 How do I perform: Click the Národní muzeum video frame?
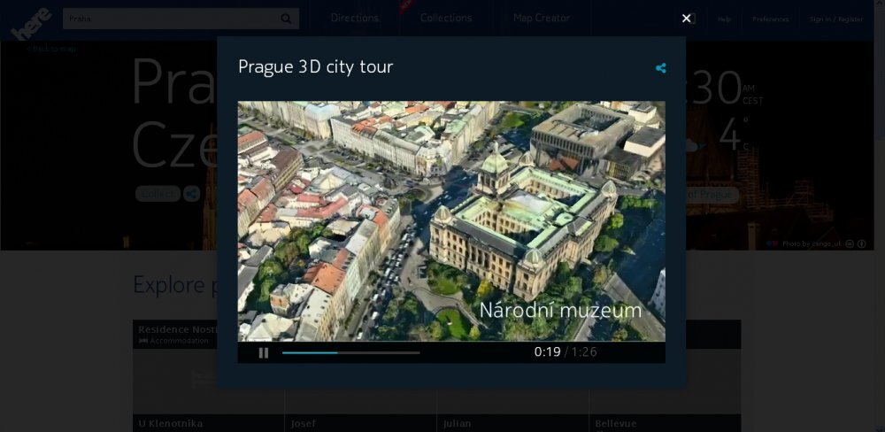[451, 220]
